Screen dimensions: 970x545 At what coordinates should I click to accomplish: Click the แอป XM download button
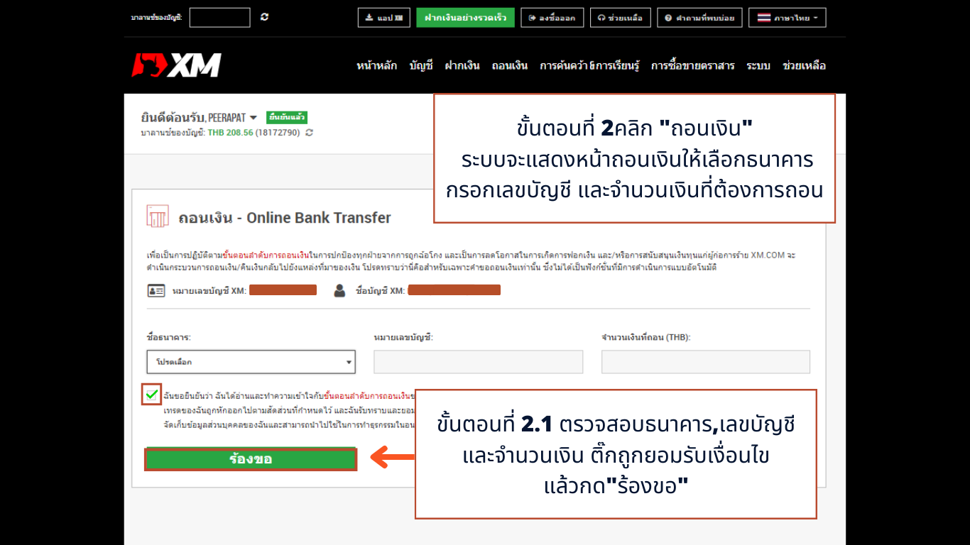click(383, 18)
